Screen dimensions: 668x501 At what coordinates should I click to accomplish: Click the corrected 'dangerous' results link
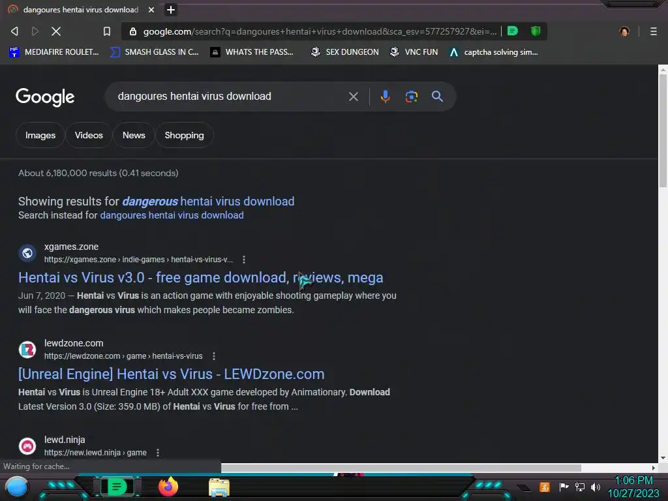pos(208,201)
